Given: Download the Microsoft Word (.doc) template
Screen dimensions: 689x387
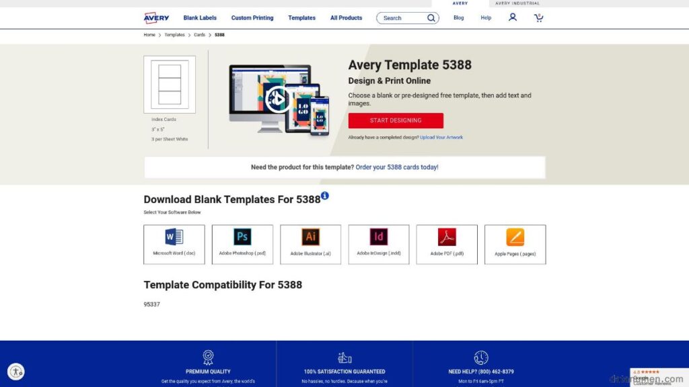Looking at the screenshot, I should [x=174, y=244].
